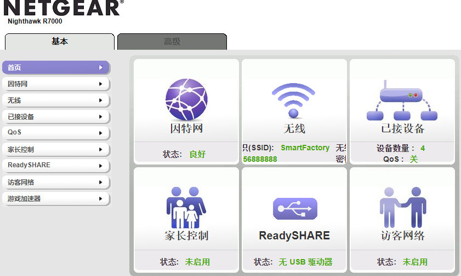The width and height of the screenshot is (461, 276).
Task: Switch to the 基本 tab
Action: coord(60,42)
